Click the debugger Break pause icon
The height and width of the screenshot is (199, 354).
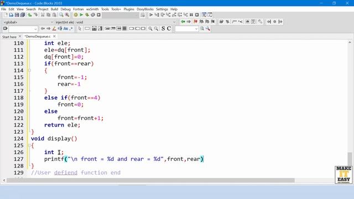pyautogui.click(x=191, y=15)
